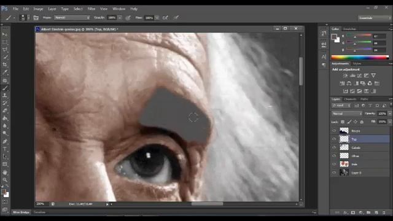Open brush Opacity slider arrow
393x221 pixels.
(x=120, y=18)
